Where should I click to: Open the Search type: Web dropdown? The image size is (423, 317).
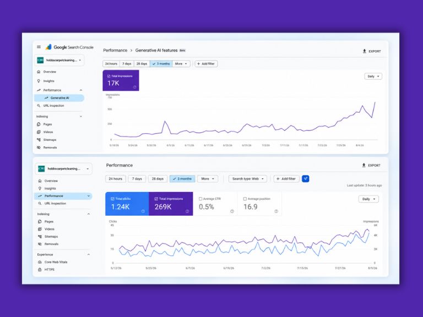[248, 179]
